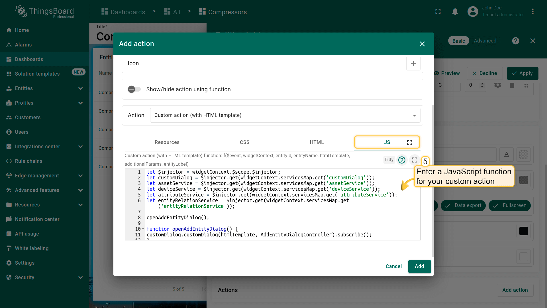This screenshot has height=308, width=547.
Task: Open the three-dot user menu
Action: pos(532,12)
